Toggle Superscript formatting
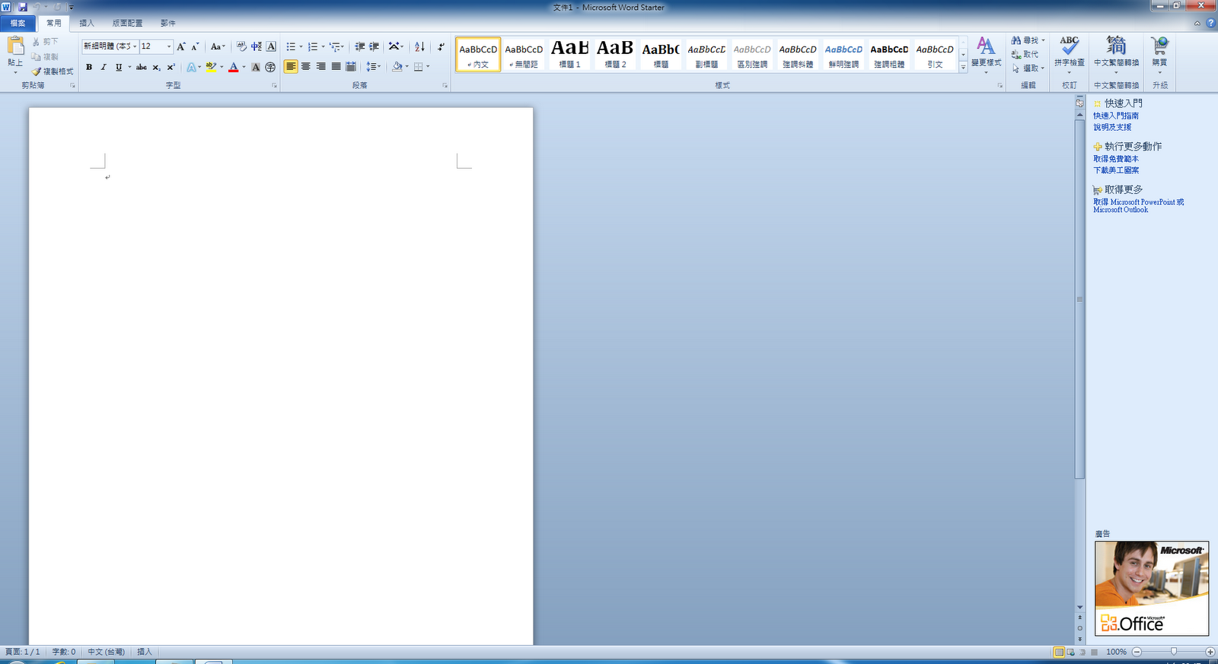The width and height of the screenshot is (1218, 664). coord(171,67)
